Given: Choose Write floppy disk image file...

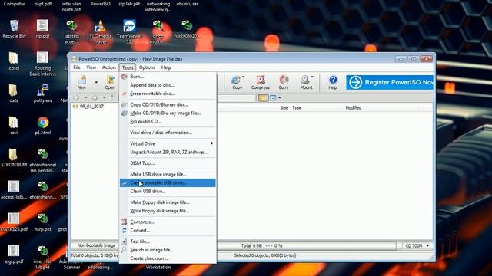Looking at the screenshot, I should (x=168, y=211).
